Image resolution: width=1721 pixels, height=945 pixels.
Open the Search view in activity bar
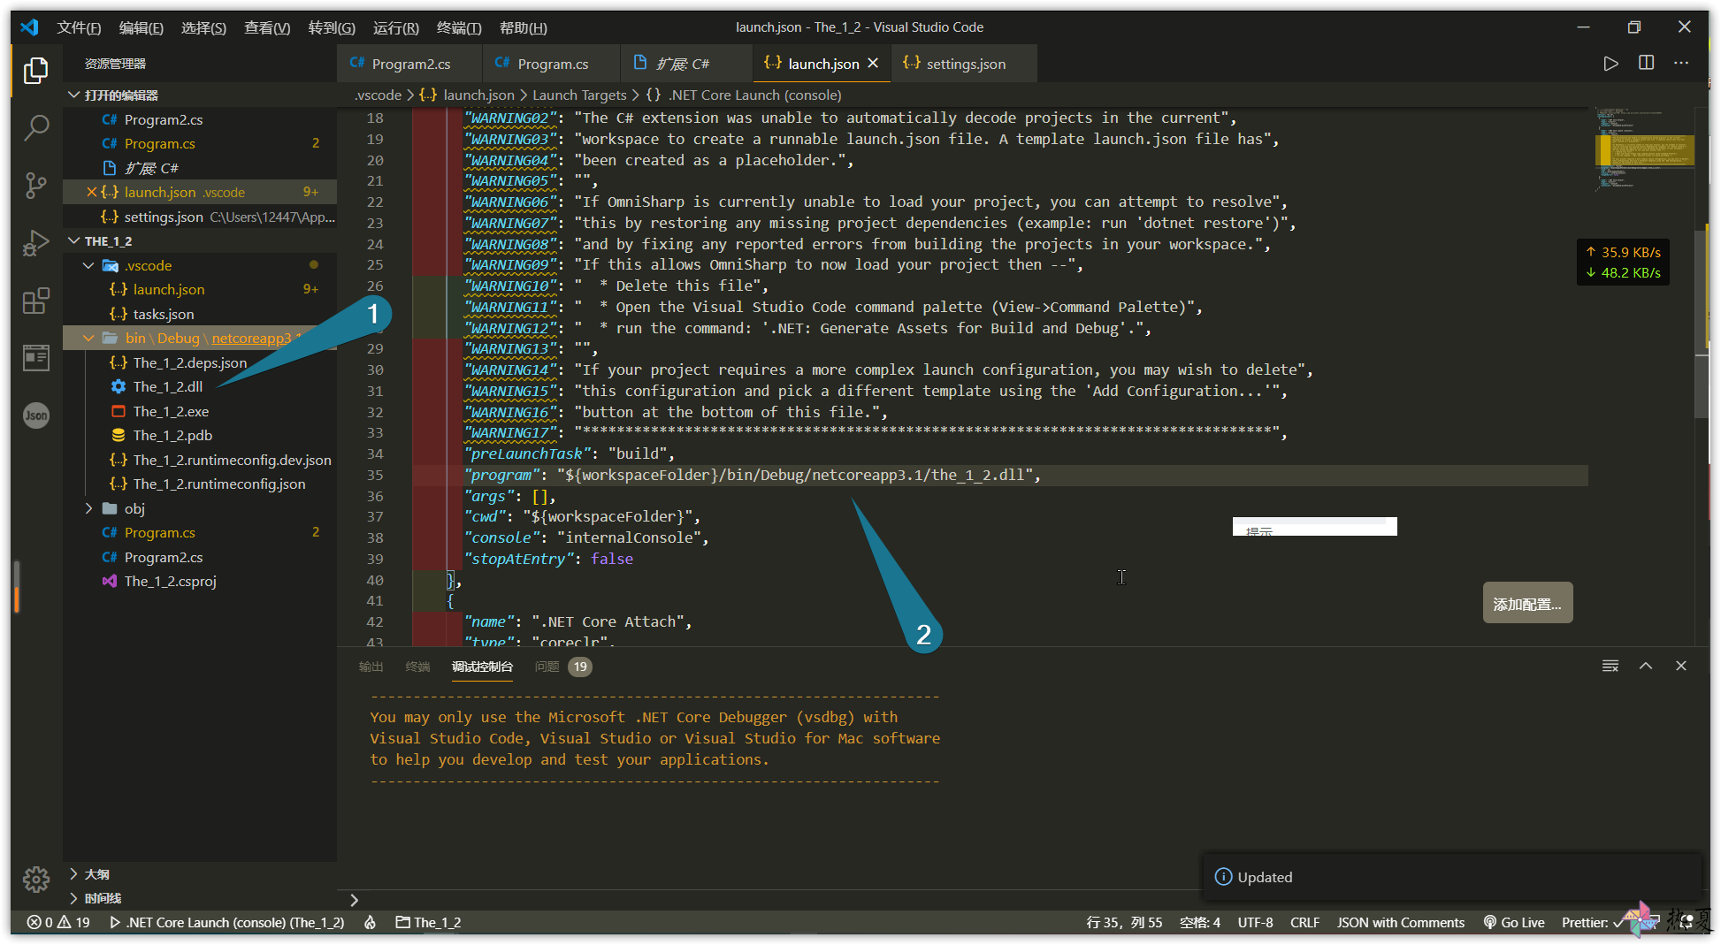point(35,128)
